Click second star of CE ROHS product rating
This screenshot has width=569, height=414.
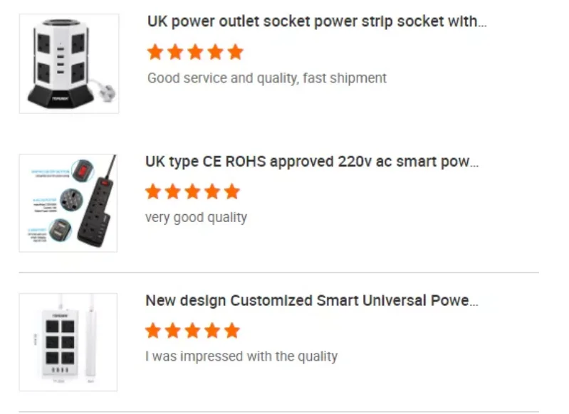(173, 191)
